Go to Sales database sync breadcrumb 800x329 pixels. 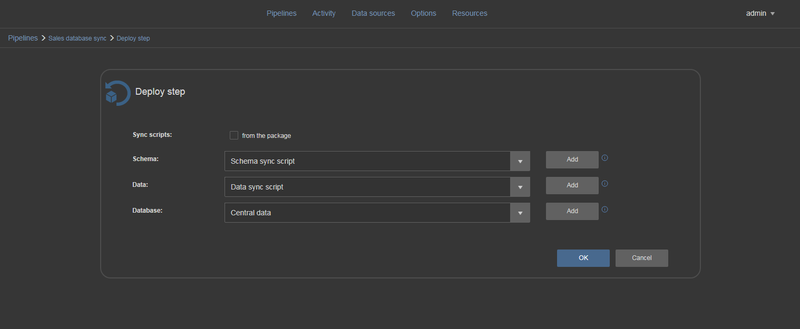tap(77, 38)
